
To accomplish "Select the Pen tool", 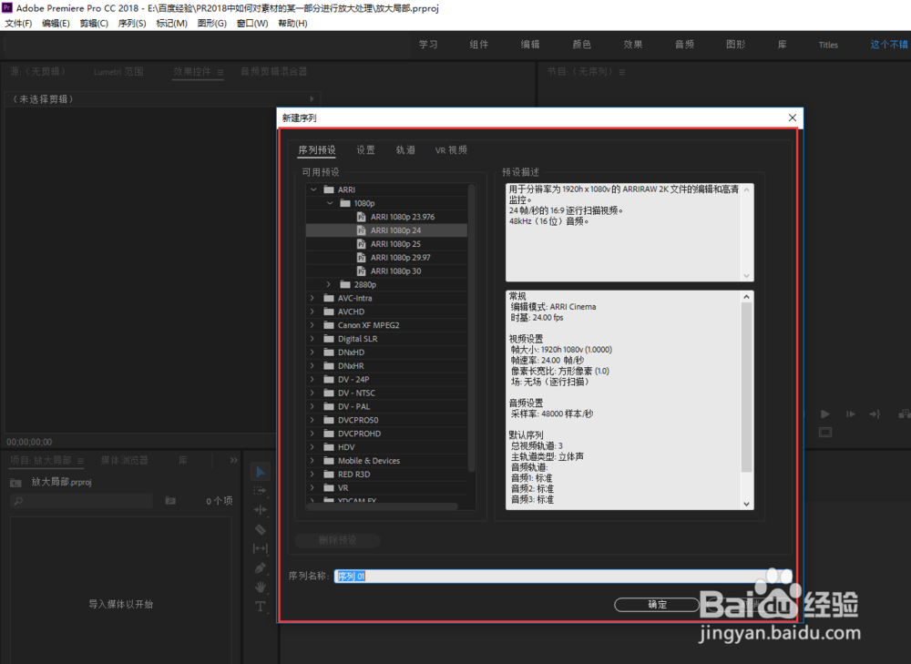I will click(261, 567).
